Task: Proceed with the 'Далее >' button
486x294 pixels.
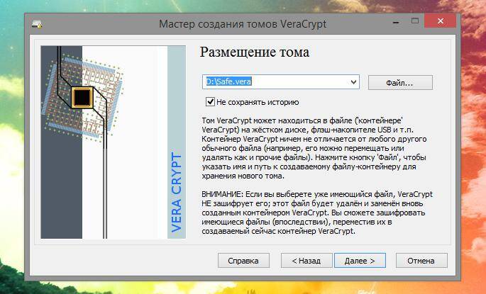Action: coord(360,261)
